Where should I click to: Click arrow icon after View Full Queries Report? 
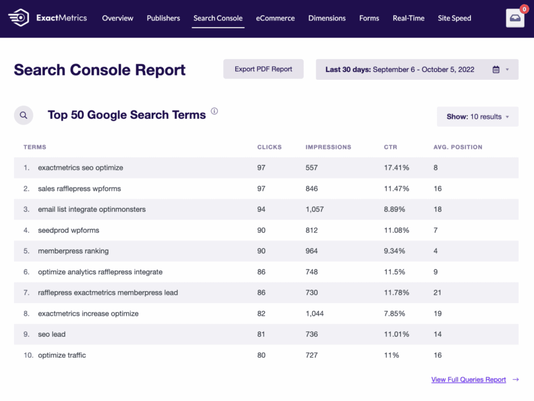(x=516, y=379)
